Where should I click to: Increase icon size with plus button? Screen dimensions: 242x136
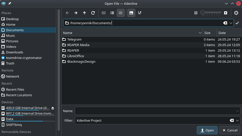tap(226, 13)
